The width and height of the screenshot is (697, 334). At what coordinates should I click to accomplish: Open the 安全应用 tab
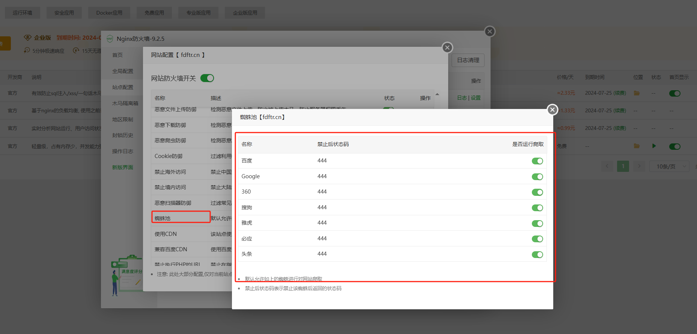click(64, 13)
